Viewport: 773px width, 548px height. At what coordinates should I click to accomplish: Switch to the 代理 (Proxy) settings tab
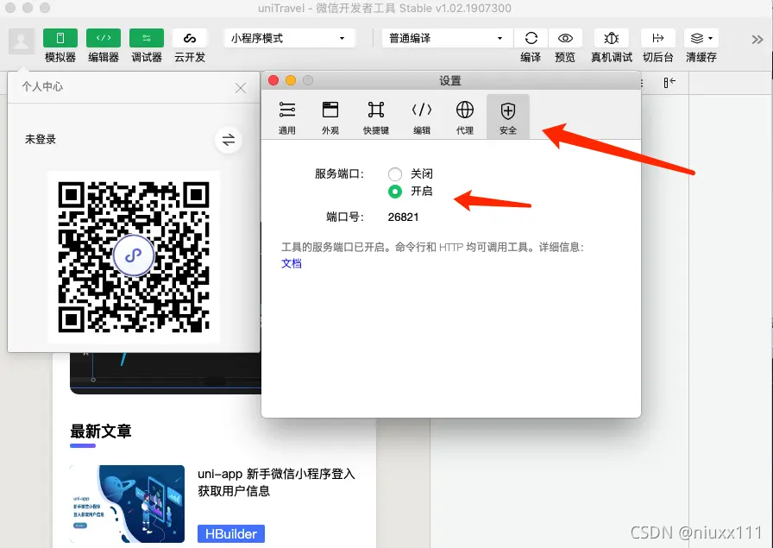[x=464, y=117]
